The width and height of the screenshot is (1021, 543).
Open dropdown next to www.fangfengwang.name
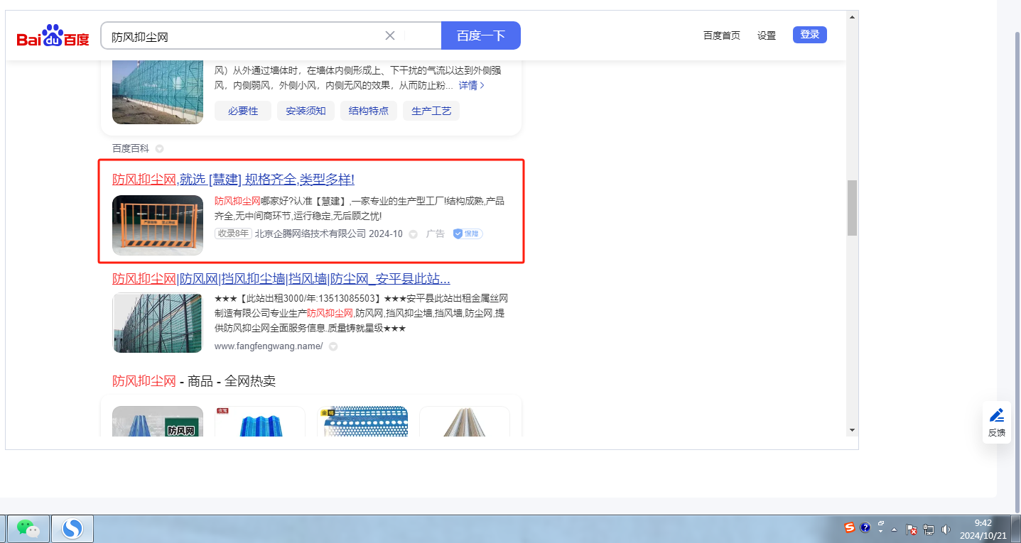(x=333, y=346)
